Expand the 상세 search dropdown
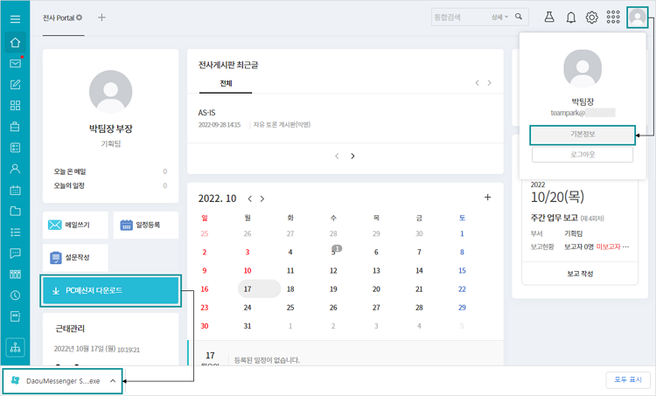The width and height of the screenshot is (656, 396). pos(500,17)
